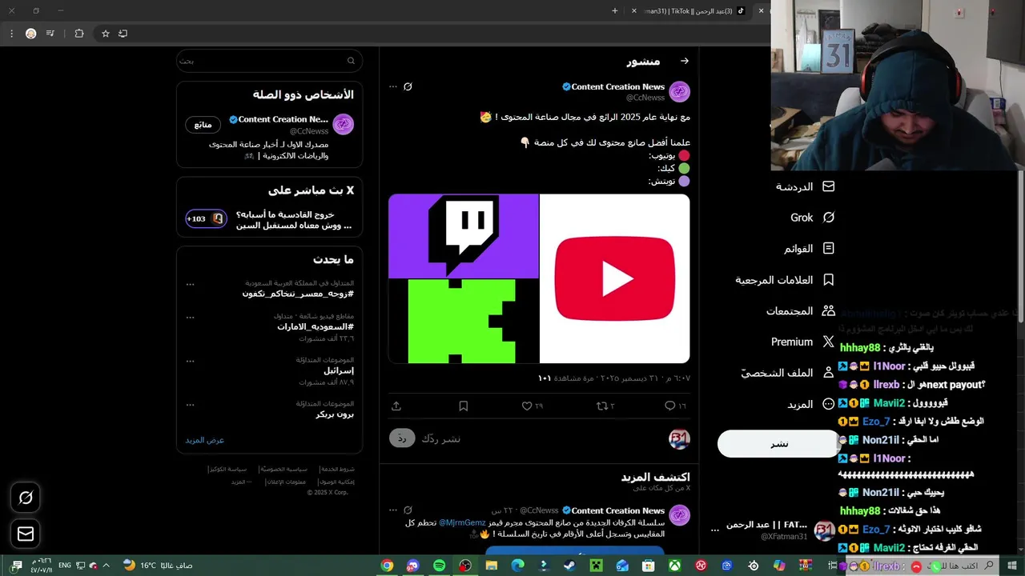Viewport: 1025px width, 576px height.
Task: Open شروط الخدمة terms footer link
Action: click(x=336, y=470)
